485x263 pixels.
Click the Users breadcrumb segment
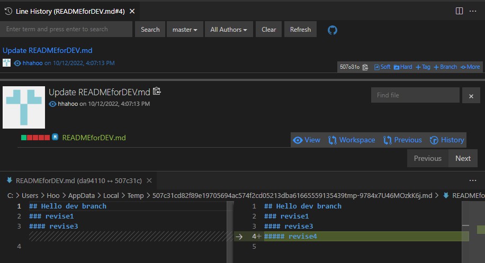coord(30,196)
